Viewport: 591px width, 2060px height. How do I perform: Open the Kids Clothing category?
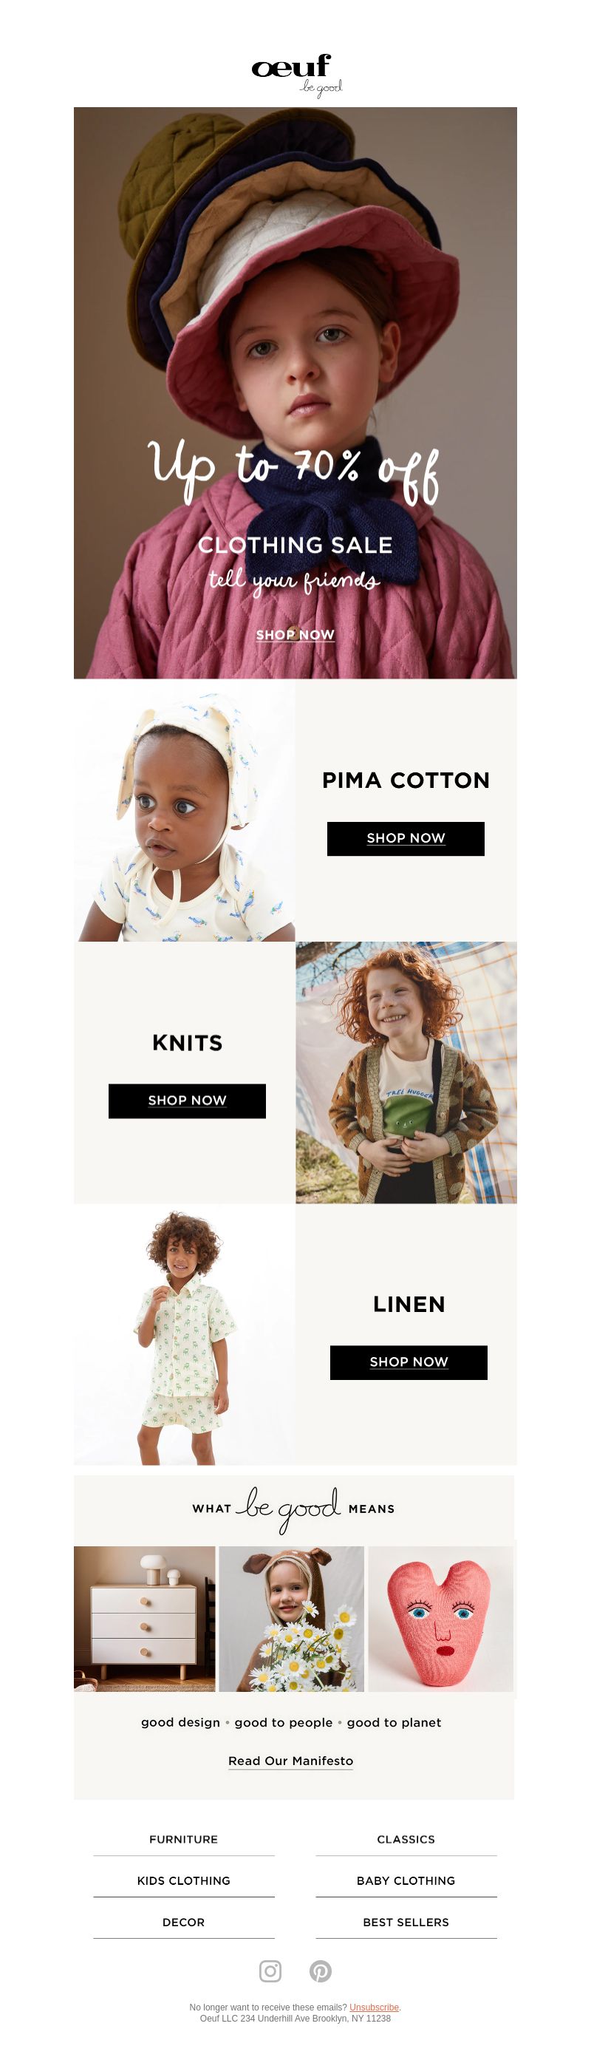[183, 1881]
